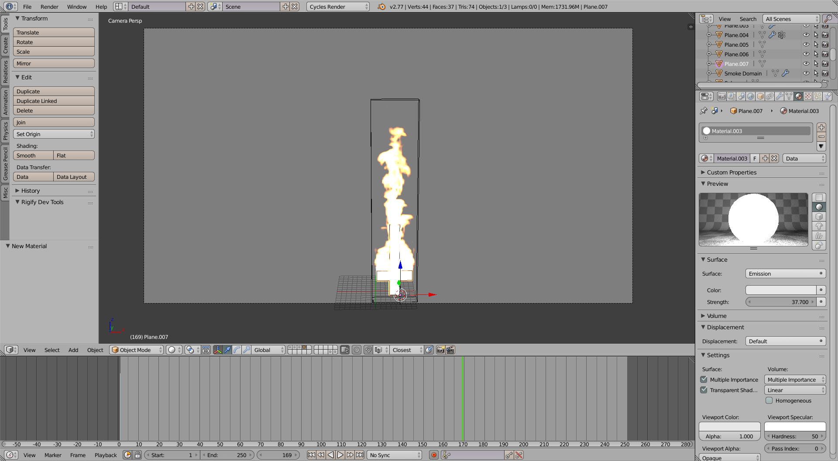This screenshot has height=461, width=838.
Task: Open the Surface Emission shader dropdown
Action: click(785, 273)
